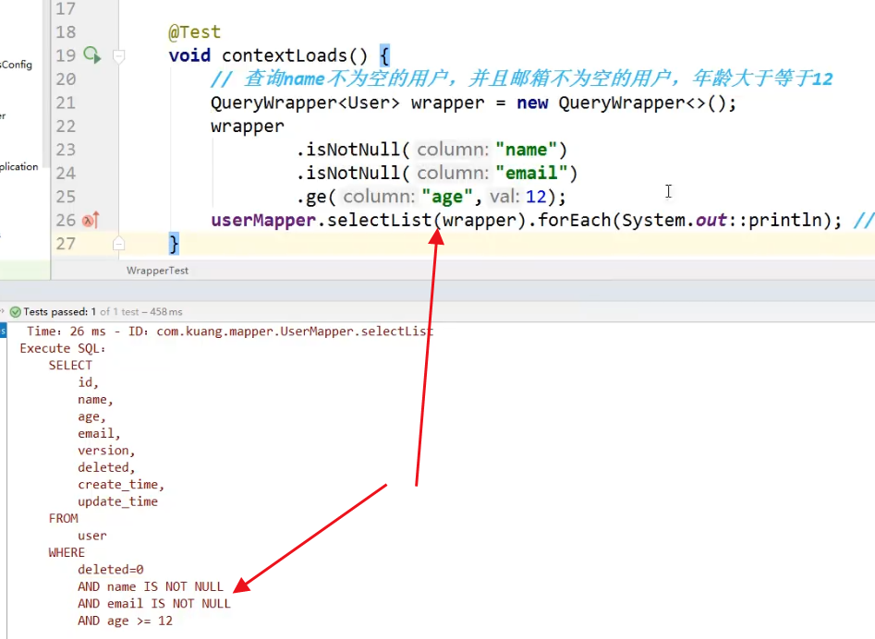Viewport: 875px width, 639px height.
Task: Click line number 25 in gutter
Action: pos(66,197)
